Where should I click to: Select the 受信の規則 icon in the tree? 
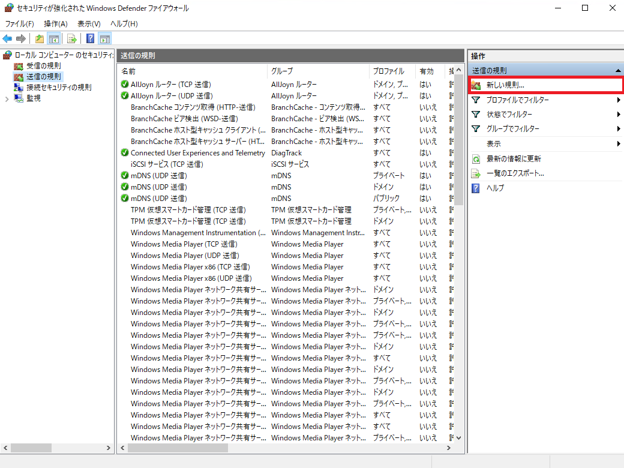click(19, 66)
